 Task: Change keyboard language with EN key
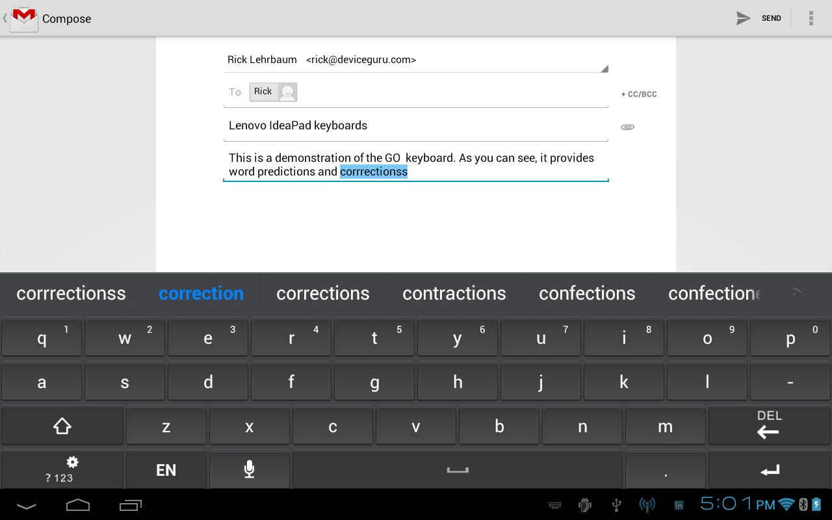pos(166,469)
